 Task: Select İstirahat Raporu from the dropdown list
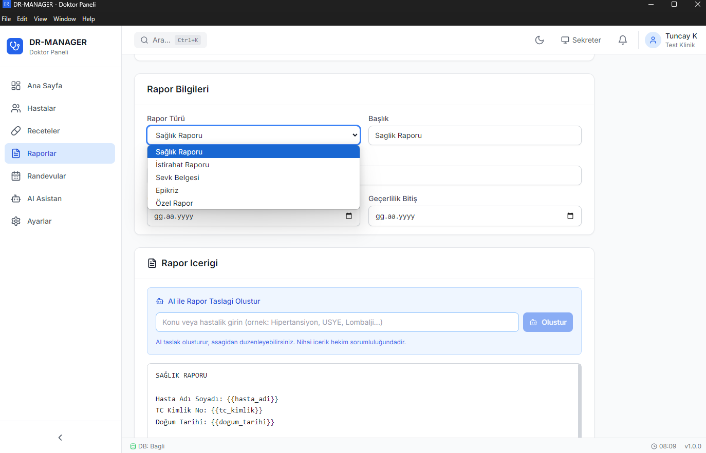(182, 165)
